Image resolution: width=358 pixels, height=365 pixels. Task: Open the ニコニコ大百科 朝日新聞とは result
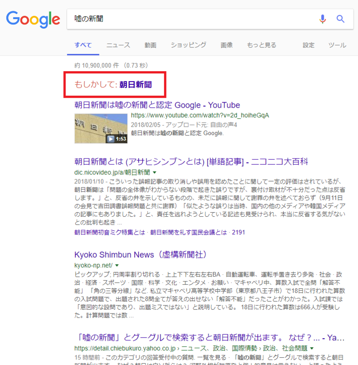[x=191, y=162]
